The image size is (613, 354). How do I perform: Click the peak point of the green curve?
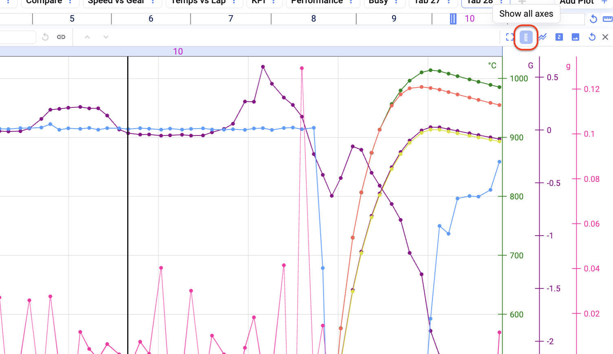pyautogui.click(x=430, y=70)
